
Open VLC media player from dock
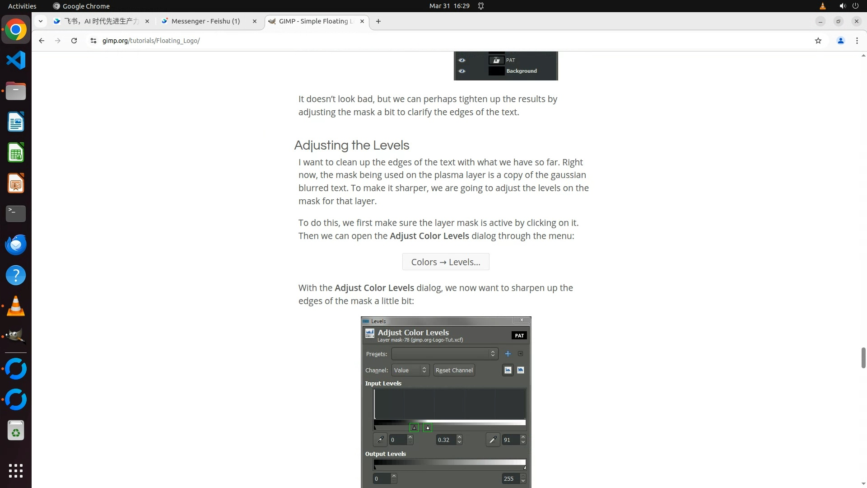pos(16,306)
